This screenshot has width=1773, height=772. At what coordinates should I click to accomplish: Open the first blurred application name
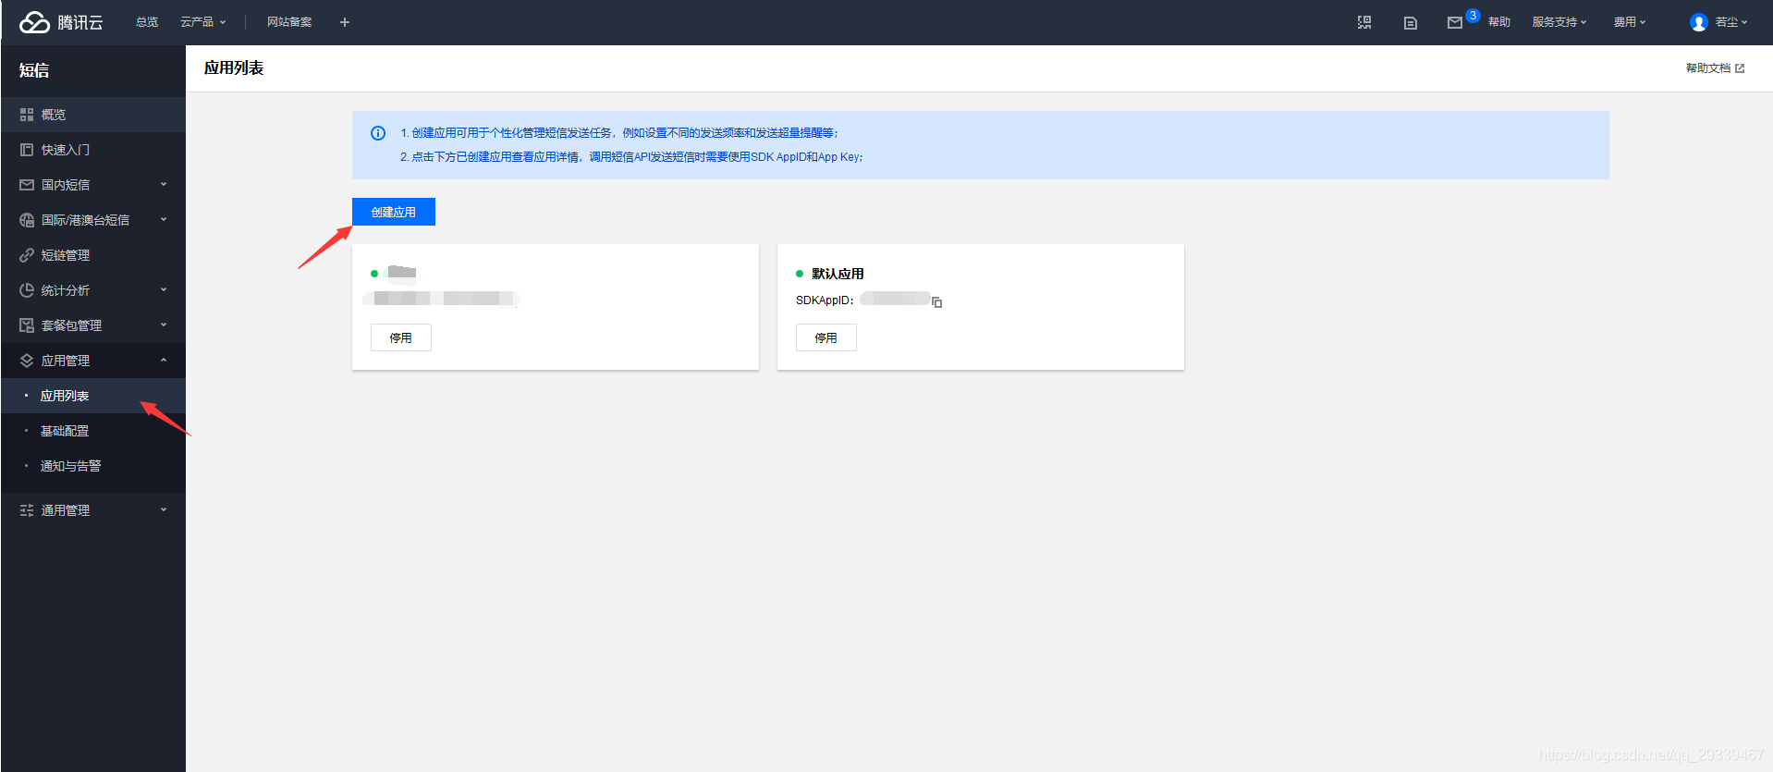tap(402, 272)
